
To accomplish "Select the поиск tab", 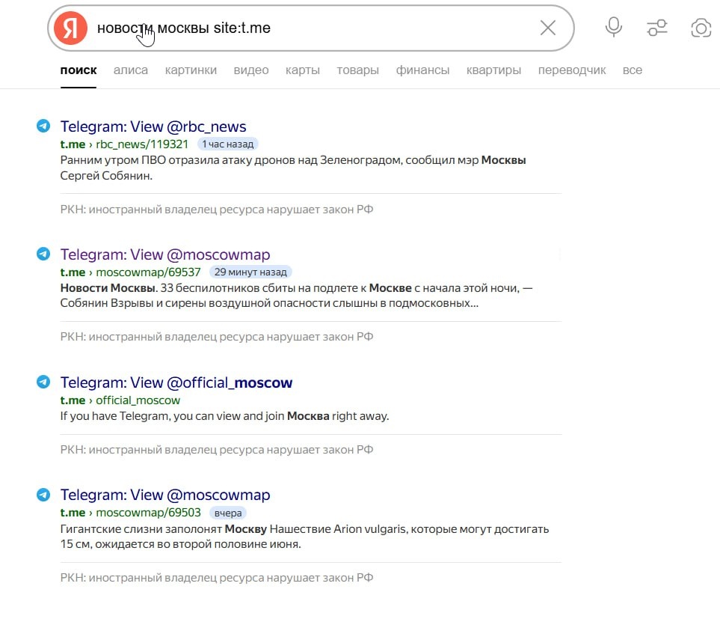I will [79, 70].
